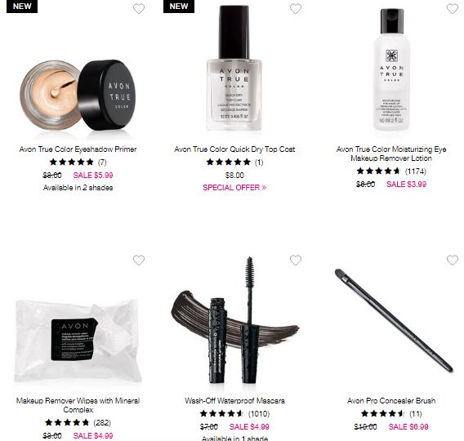Open the 1174 reviews count
The image size is (464, 441).
(416, 171)
